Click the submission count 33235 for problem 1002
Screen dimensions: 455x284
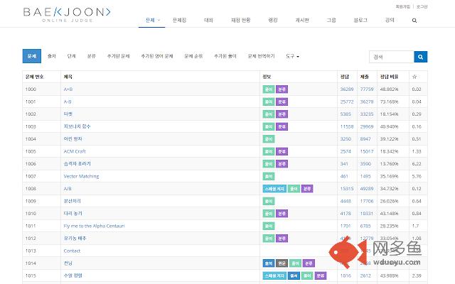click(x=367, y=114)
